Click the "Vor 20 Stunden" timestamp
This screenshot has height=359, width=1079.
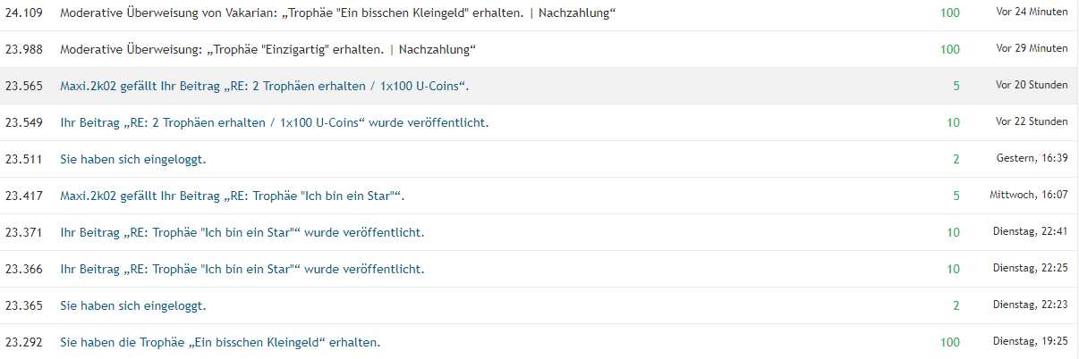click(x=1032, y=86)
